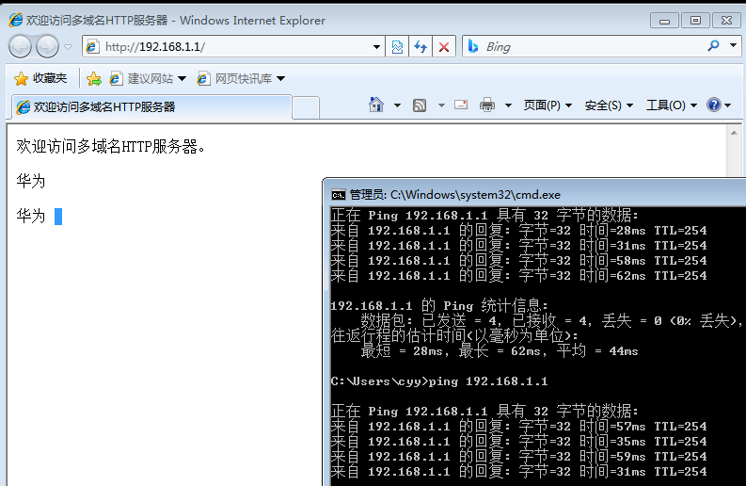This screenshot has width=746, height=486.
Task: Click the Home page icon
Action: [x=376, y=105]
